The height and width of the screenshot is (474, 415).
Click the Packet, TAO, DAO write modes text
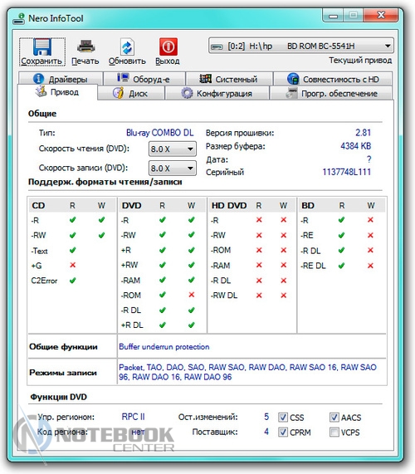point(247,372)
